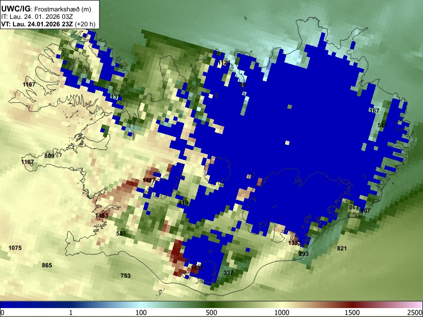Click the 1477 value on the map

coord(149,180)
